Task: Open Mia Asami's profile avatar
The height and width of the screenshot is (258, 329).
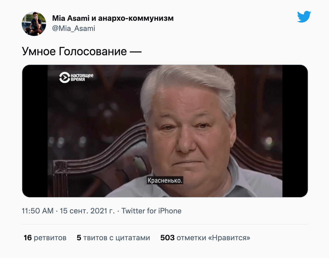Action: pos(34,24)
